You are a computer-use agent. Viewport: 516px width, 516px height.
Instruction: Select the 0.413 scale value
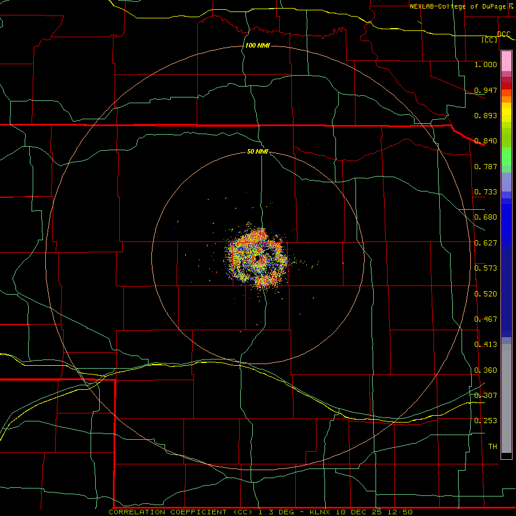pos(486,345)
